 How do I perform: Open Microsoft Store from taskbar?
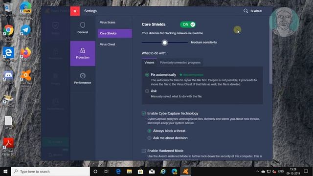click(140, 172)
